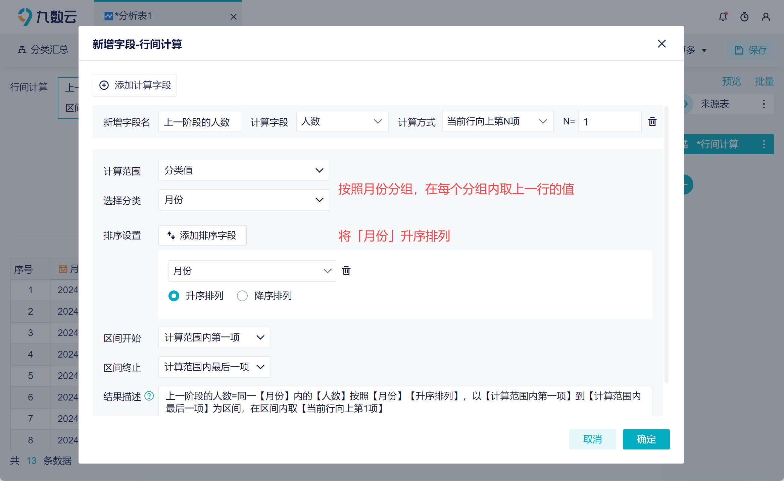Open the three-dot menu for 来源表
784x481 pixels.
(x=764, y=104)
